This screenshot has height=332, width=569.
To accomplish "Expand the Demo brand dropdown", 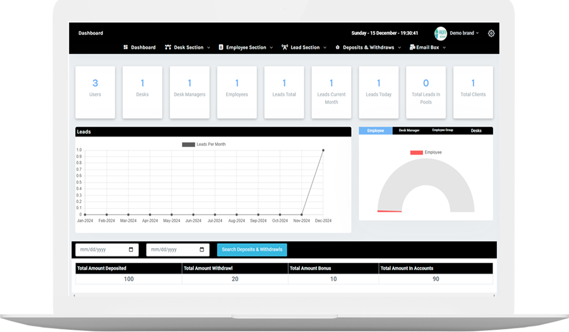I will 477,33.
